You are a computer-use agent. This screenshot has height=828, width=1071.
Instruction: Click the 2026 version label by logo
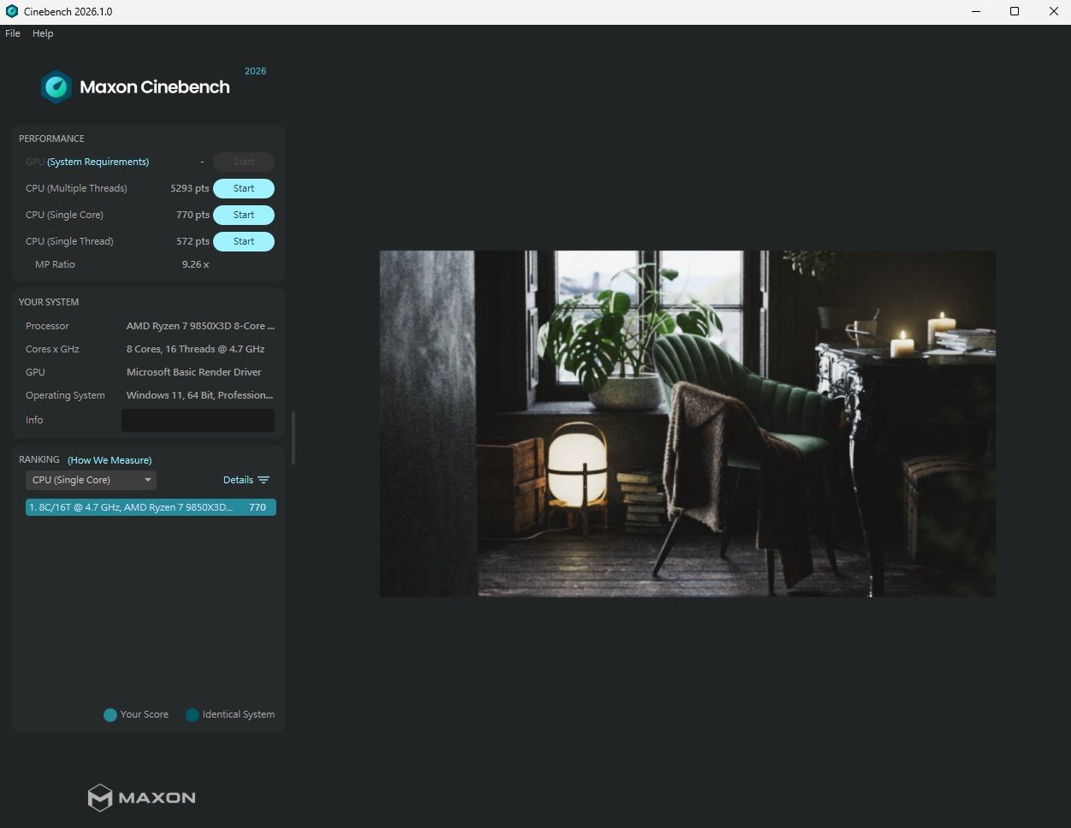coord(256,71)
